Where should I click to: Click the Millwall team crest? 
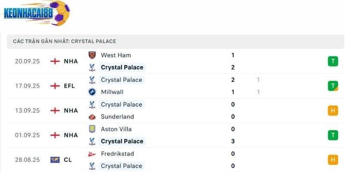click(91, 92)
